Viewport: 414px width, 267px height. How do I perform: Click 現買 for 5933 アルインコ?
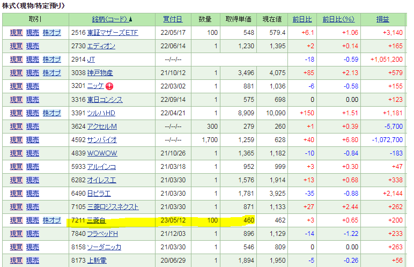(17, 167)
